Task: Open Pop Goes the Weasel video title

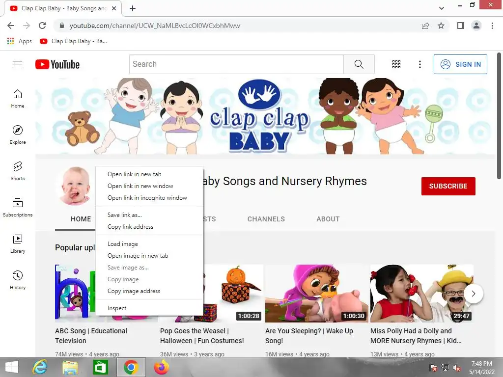Action: [x=202, y=336]
